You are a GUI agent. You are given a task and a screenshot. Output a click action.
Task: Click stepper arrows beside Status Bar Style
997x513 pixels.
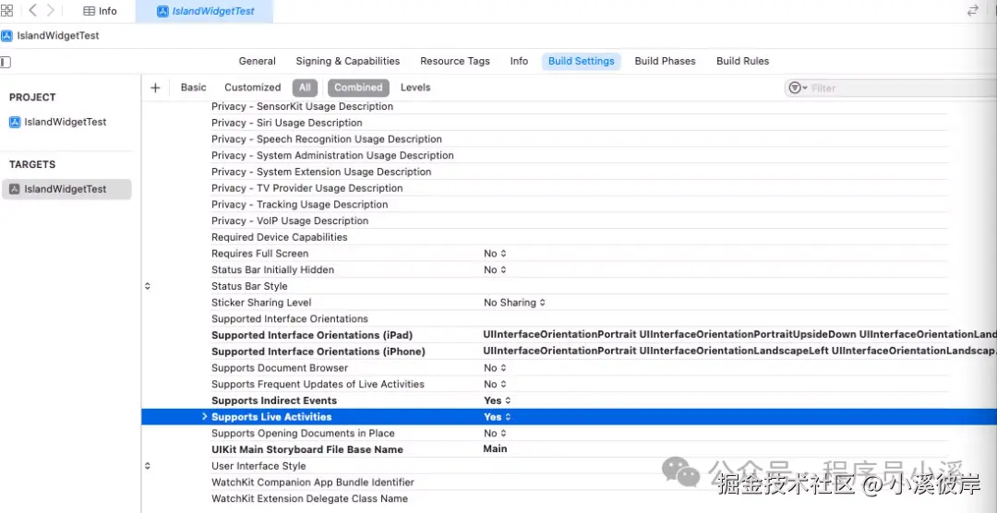pos(148,286)
